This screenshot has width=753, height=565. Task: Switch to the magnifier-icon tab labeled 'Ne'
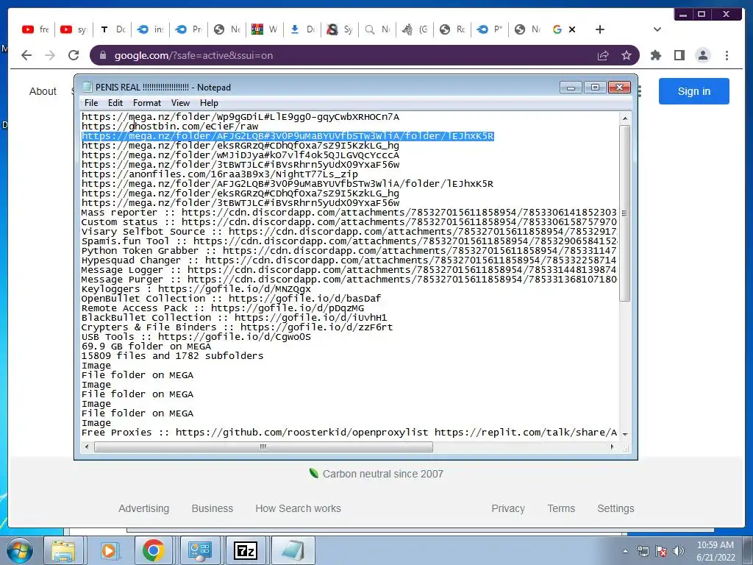[x=377, y=29]
